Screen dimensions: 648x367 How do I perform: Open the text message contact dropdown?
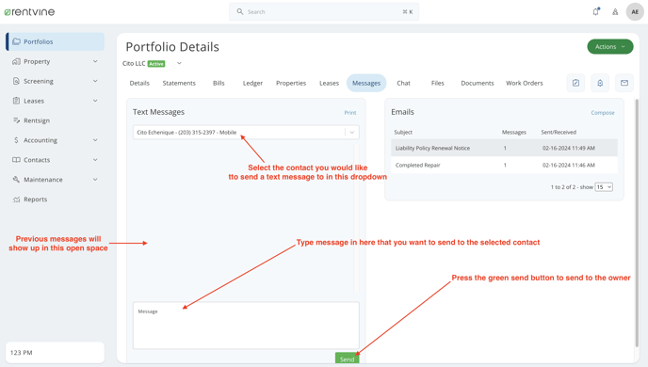pyautogui.click(x=246, y=132)
